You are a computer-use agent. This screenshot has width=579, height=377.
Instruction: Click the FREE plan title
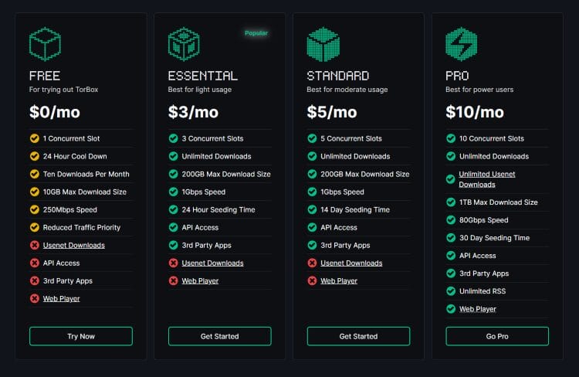click(45, 76)
